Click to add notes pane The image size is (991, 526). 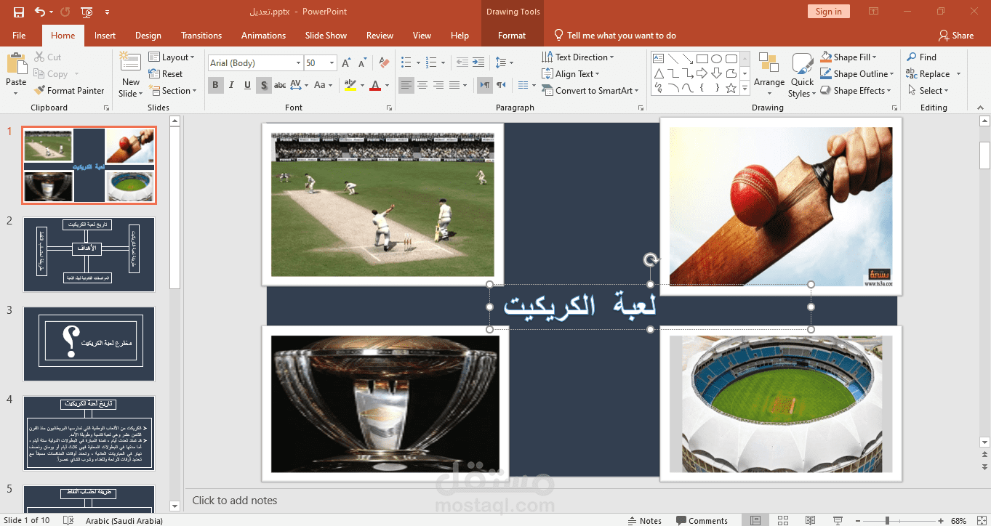[235, 501]
